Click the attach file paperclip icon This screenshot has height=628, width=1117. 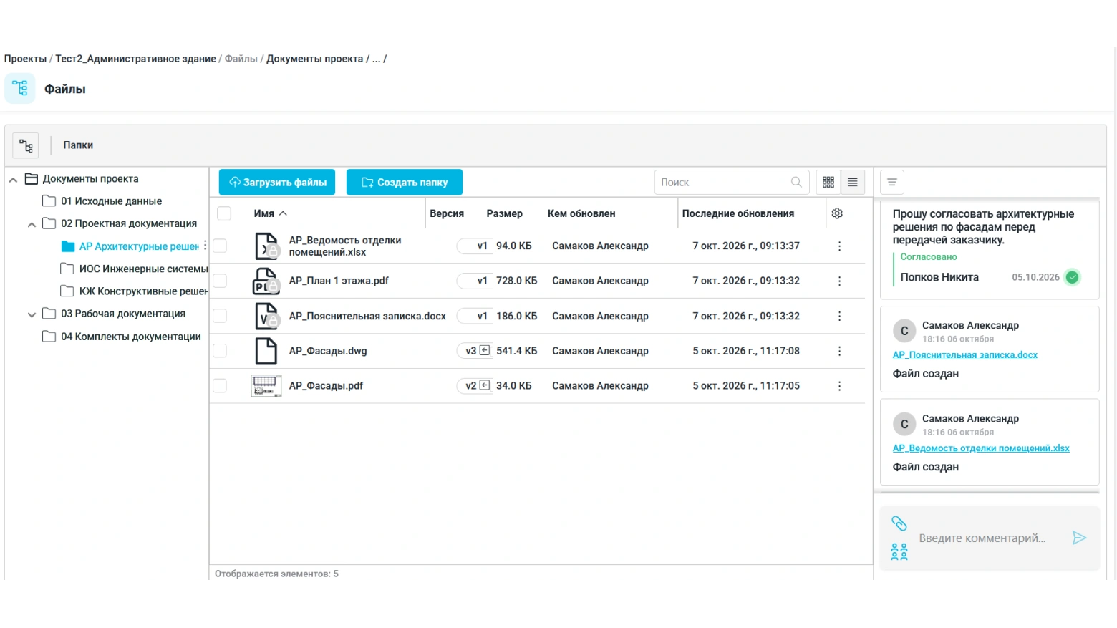[x=899, y=523]
